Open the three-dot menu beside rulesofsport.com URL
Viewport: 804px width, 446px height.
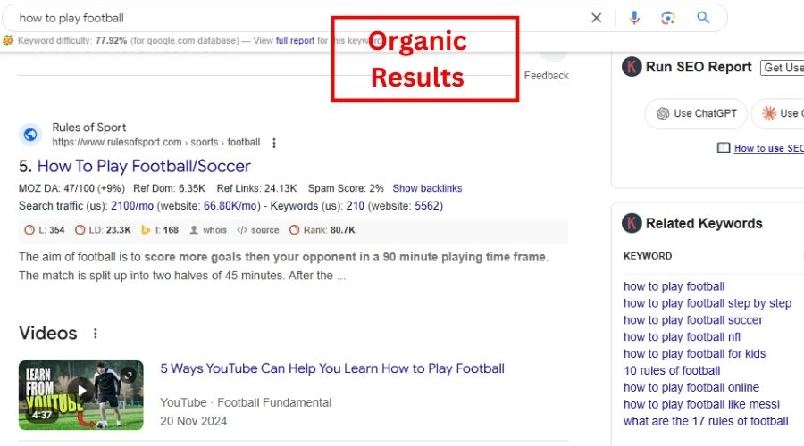click(x=274, y=143)
